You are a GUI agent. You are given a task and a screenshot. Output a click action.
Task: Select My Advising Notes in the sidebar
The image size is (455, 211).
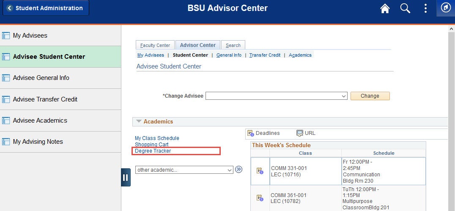pos(60,142)
